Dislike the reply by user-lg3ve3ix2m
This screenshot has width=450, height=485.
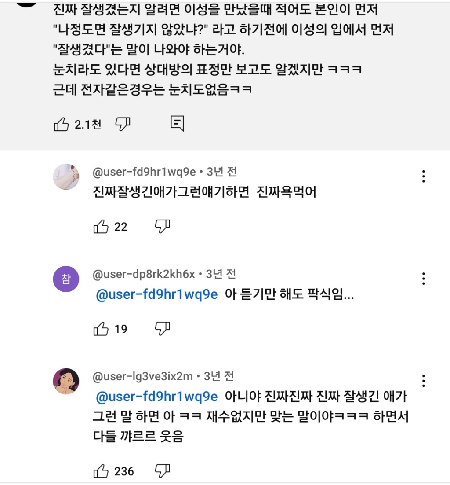click(x=162, y=471)
